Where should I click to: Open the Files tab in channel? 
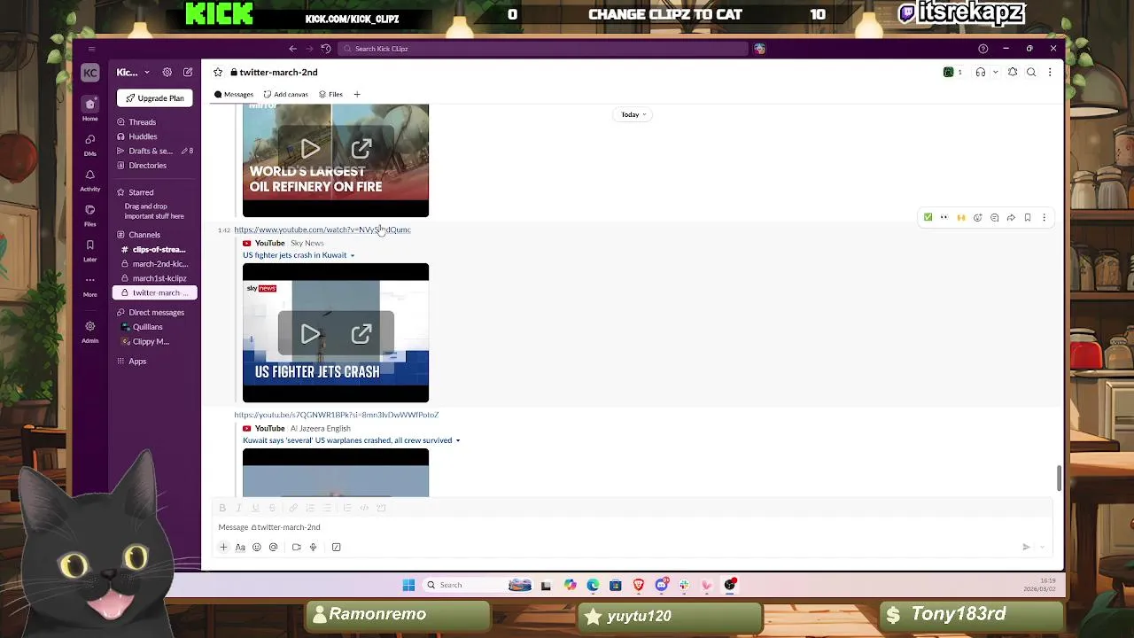click(x=330, y=94)
